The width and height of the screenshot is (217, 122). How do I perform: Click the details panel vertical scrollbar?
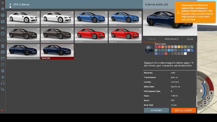tap(197, 101)
